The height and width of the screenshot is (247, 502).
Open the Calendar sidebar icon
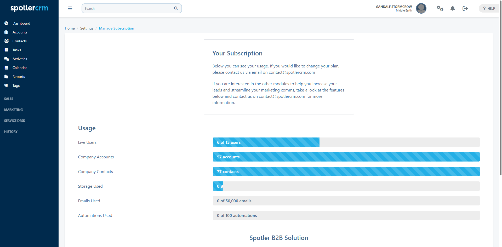7,68
